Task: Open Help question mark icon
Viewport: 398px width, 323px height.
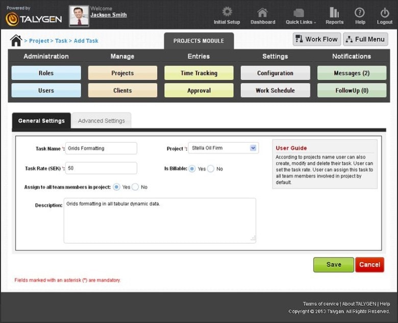Action: pos(360,12)
